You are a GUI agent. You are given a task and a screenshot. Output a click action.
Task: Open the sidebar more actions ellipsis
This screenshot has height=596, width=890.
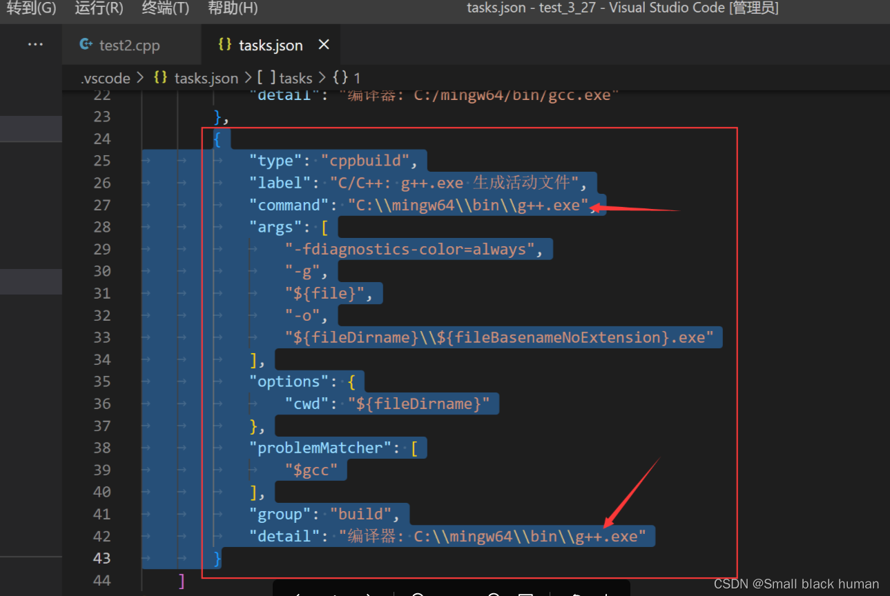point(35,45)
